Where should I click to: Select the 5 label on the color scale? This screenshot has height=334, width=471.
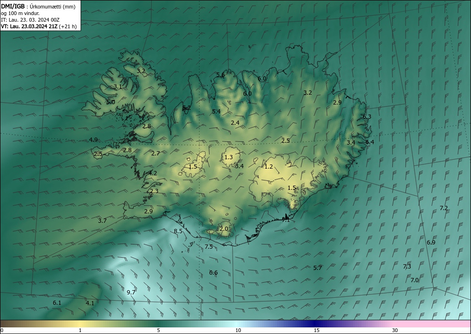158,330
